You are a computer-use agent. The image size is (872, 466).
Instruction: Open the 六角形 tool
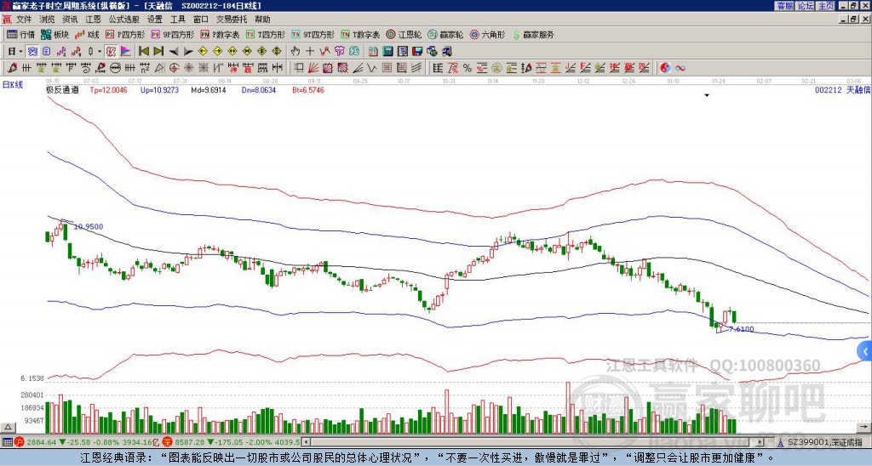(x=488, y=34)
